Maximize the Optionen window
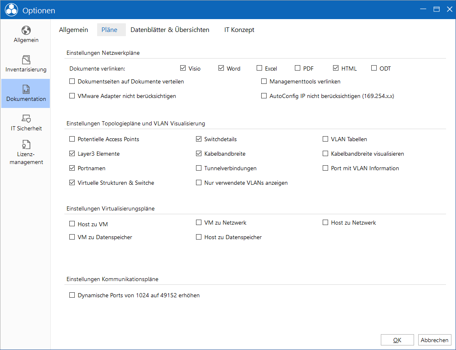Image resolution: width=456 pixels, height=350 pixels. 436,9
